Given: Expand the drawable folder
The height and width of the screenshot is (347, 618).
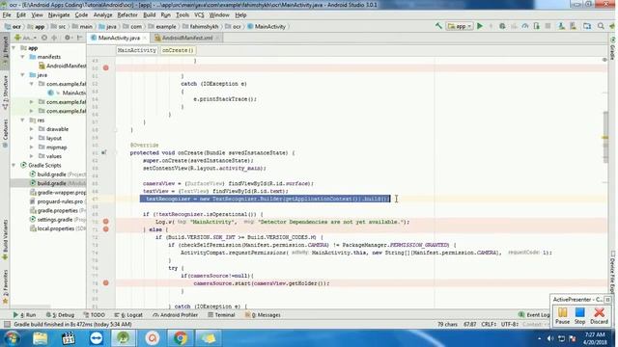Looking at the screenshot, I should 32,129.
